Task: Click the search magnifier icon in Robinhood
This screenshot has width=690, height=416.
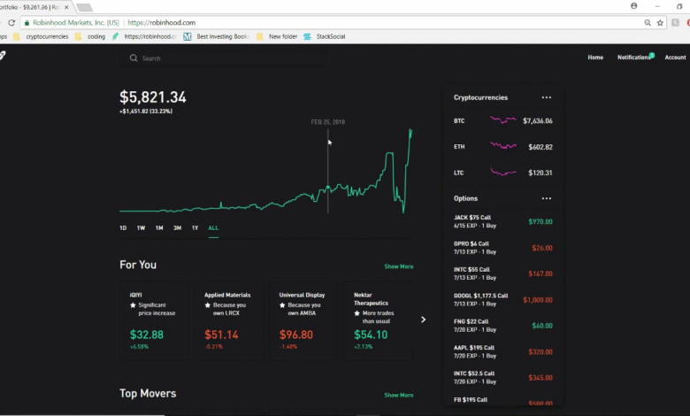Action: click(134, 58)
